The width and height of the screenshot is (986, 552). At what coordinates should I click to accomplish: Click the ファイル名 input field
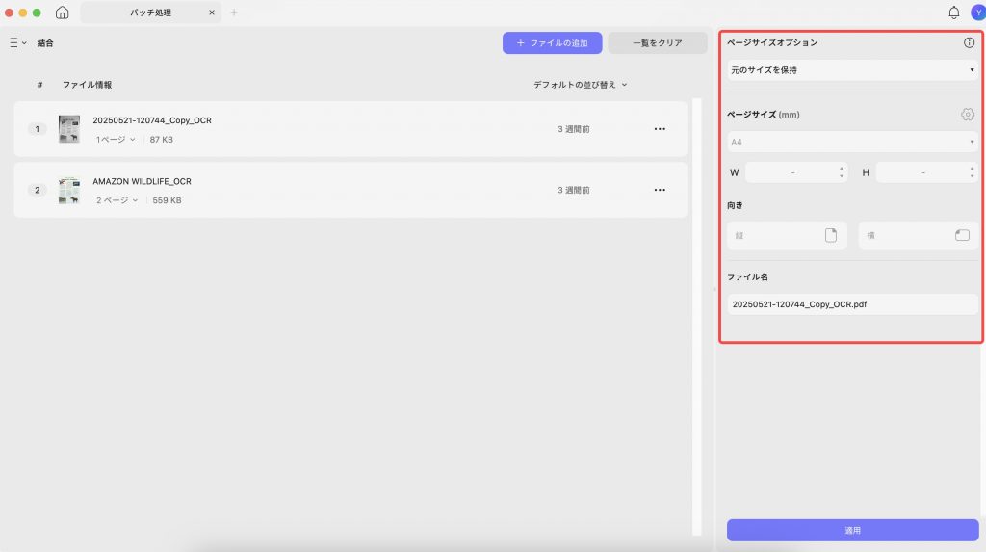(852, 304)
